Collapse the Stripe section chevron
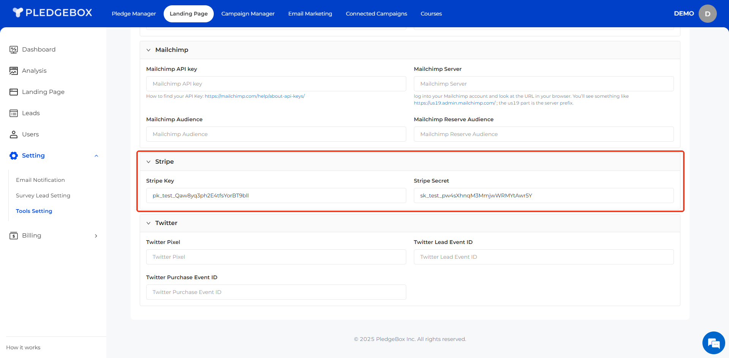This screenshot has height=358, width=729. pyautogui.click(x=148, y=162)
